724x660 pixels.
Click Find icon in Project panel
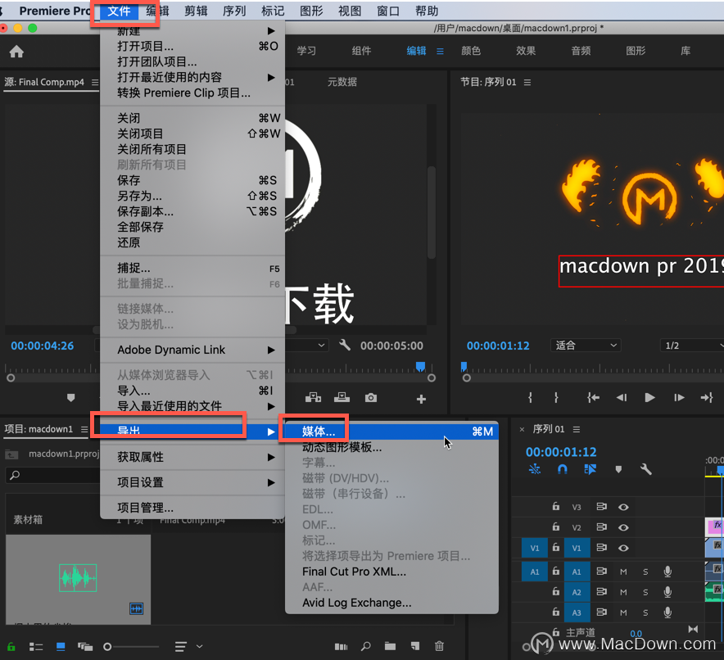(x=366, y=646)
